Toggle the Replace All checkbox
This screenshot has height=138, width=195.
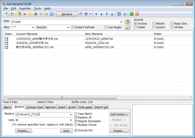tap(76, 118)
